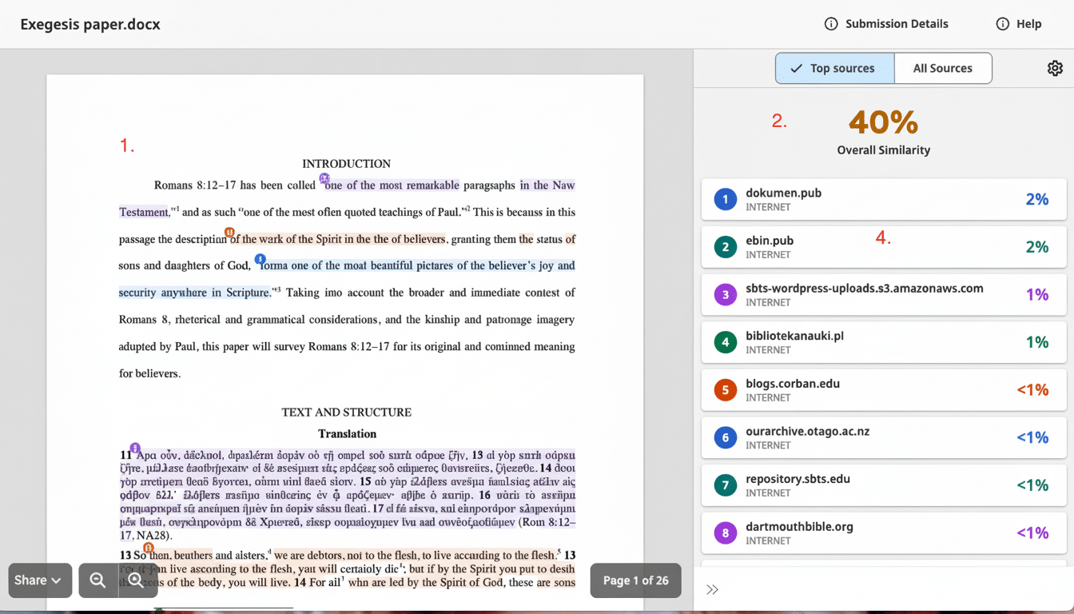Screen dimensions: 1074x614
Task: Click the 40% Overall Similarity score
Action: (x=883, y=122)
